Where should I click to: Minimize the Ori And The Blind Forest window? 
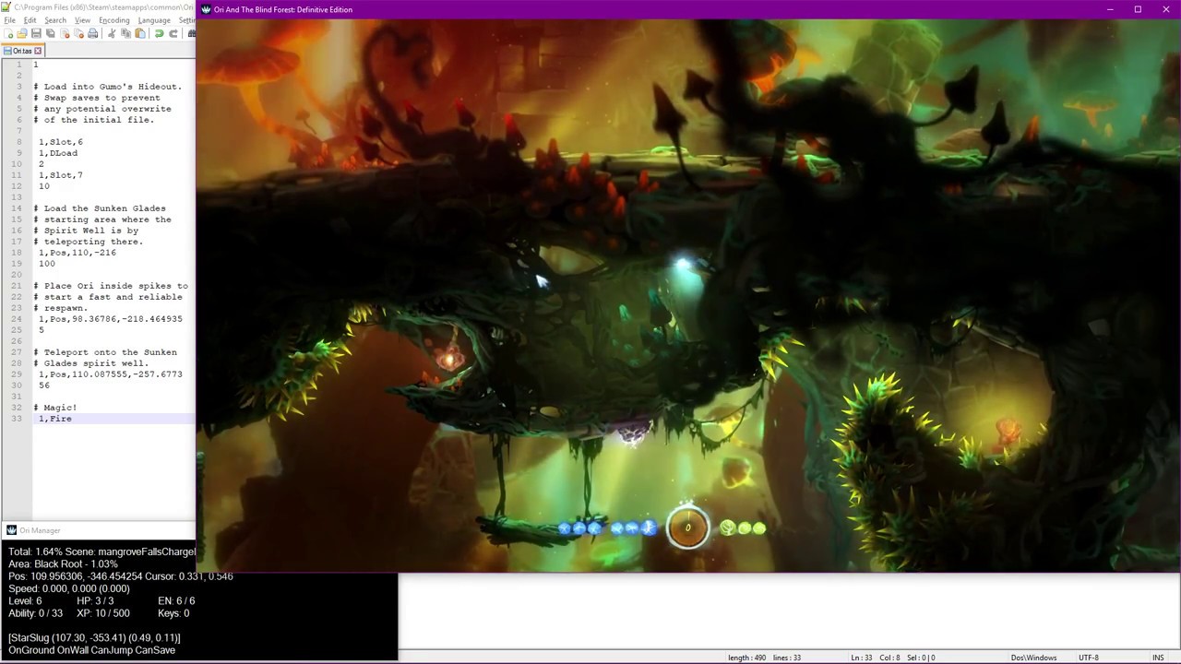click(x=1110, y=9)
